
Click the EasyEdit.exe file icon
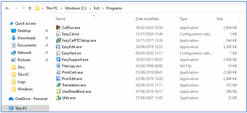(58, 47)
